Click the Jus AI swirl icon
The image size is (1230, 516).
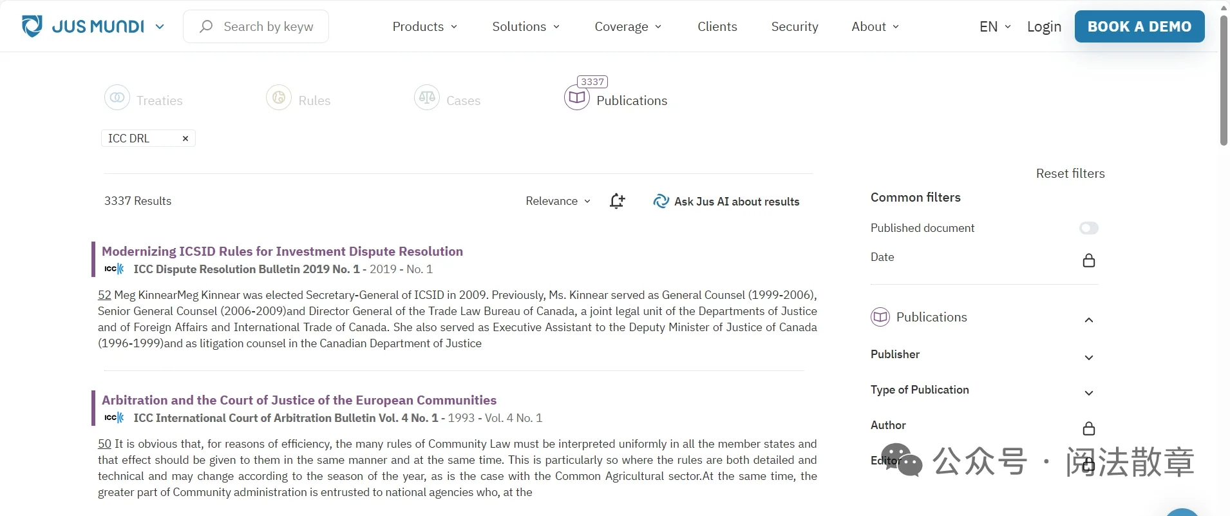click(661, 201)
